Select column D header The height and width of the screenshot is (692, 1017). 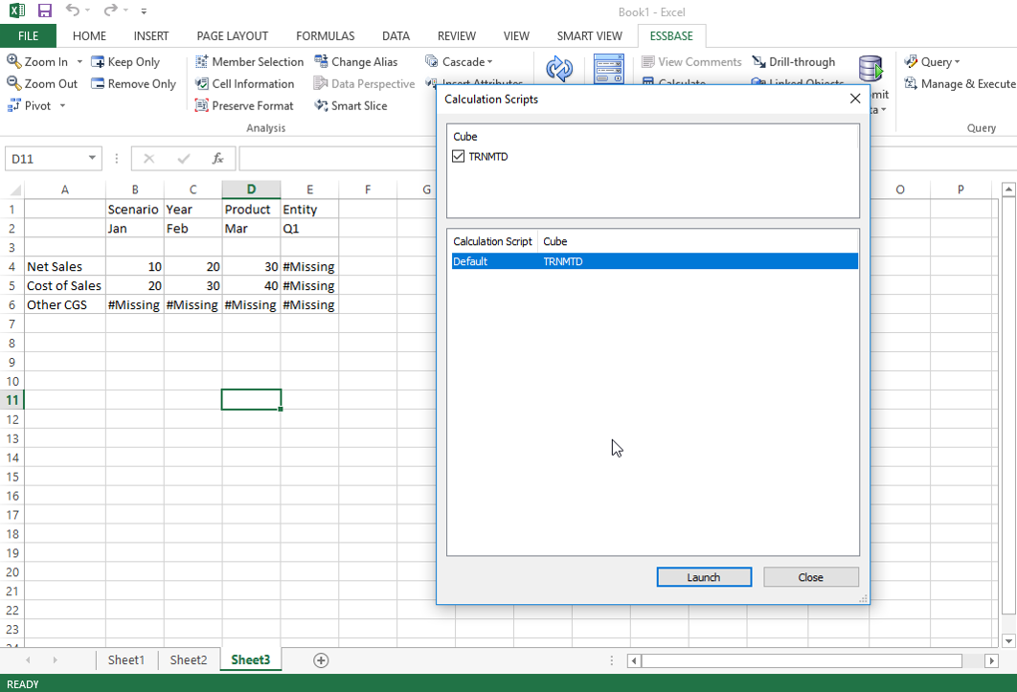(x=251, y=190)
